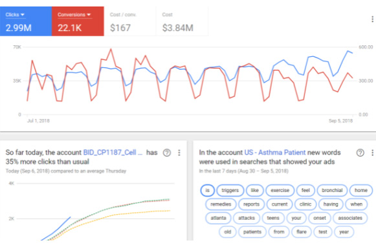
Task: Select the 'exercise' word chip
Action: coord(280,191)
